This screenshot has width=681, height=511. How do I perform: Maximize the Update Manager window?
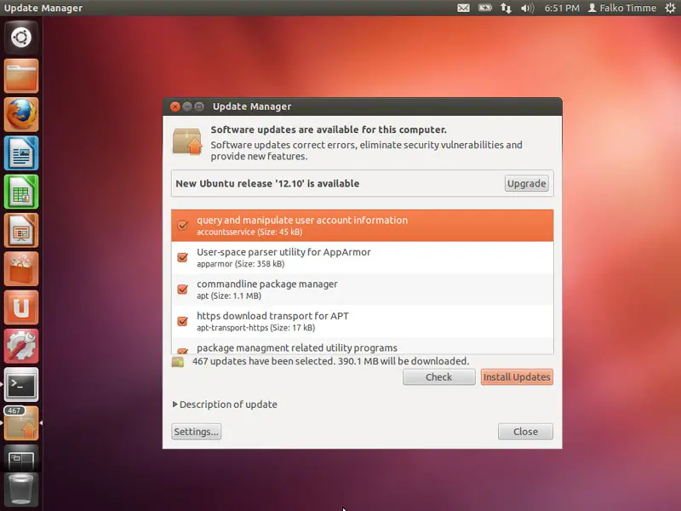[199, 106]
